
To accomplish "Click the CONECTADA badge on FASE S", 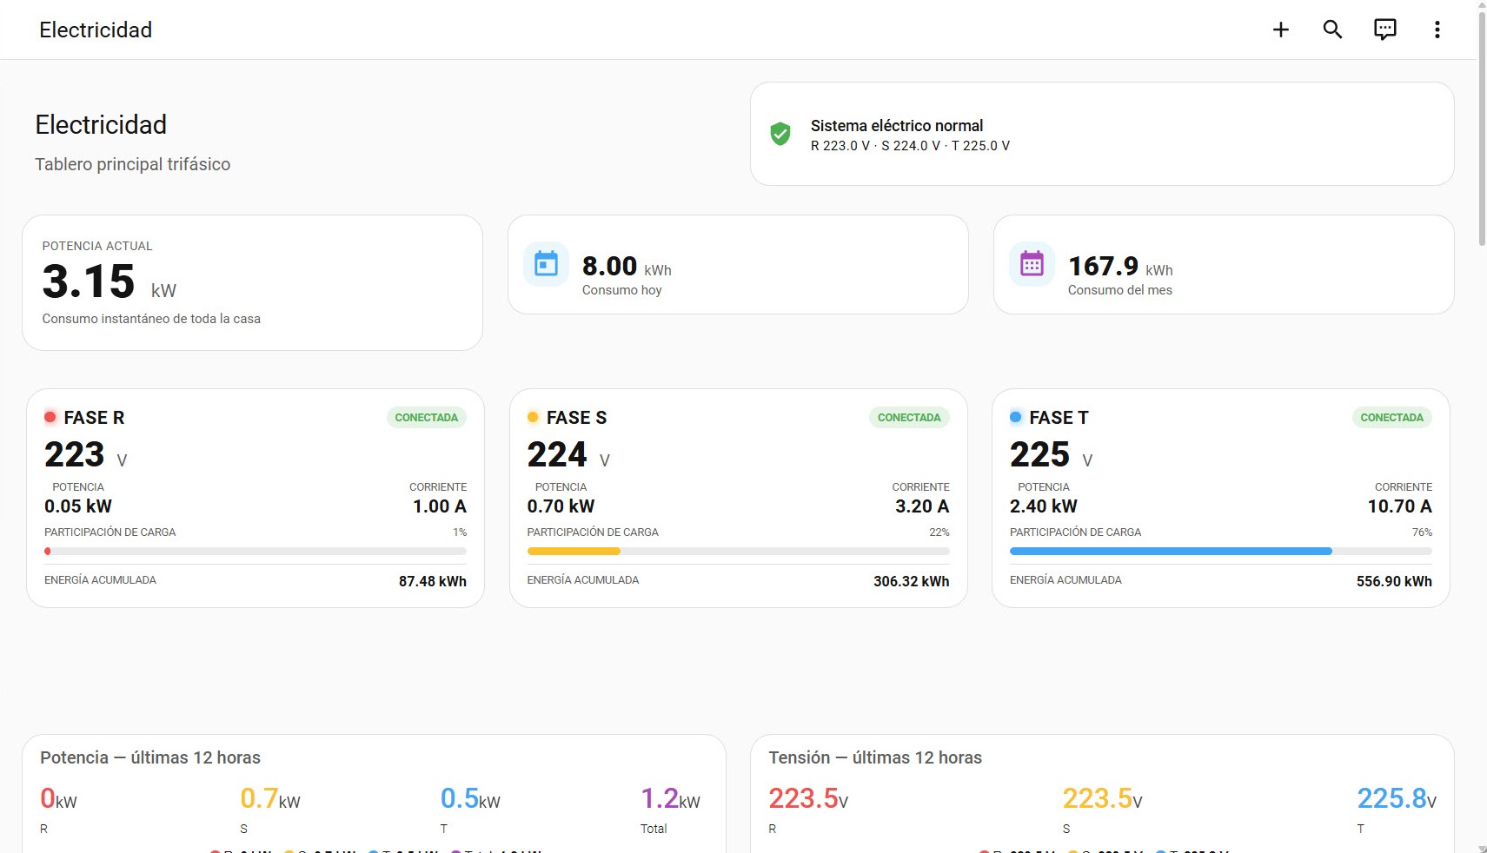I will coord(909,418).
